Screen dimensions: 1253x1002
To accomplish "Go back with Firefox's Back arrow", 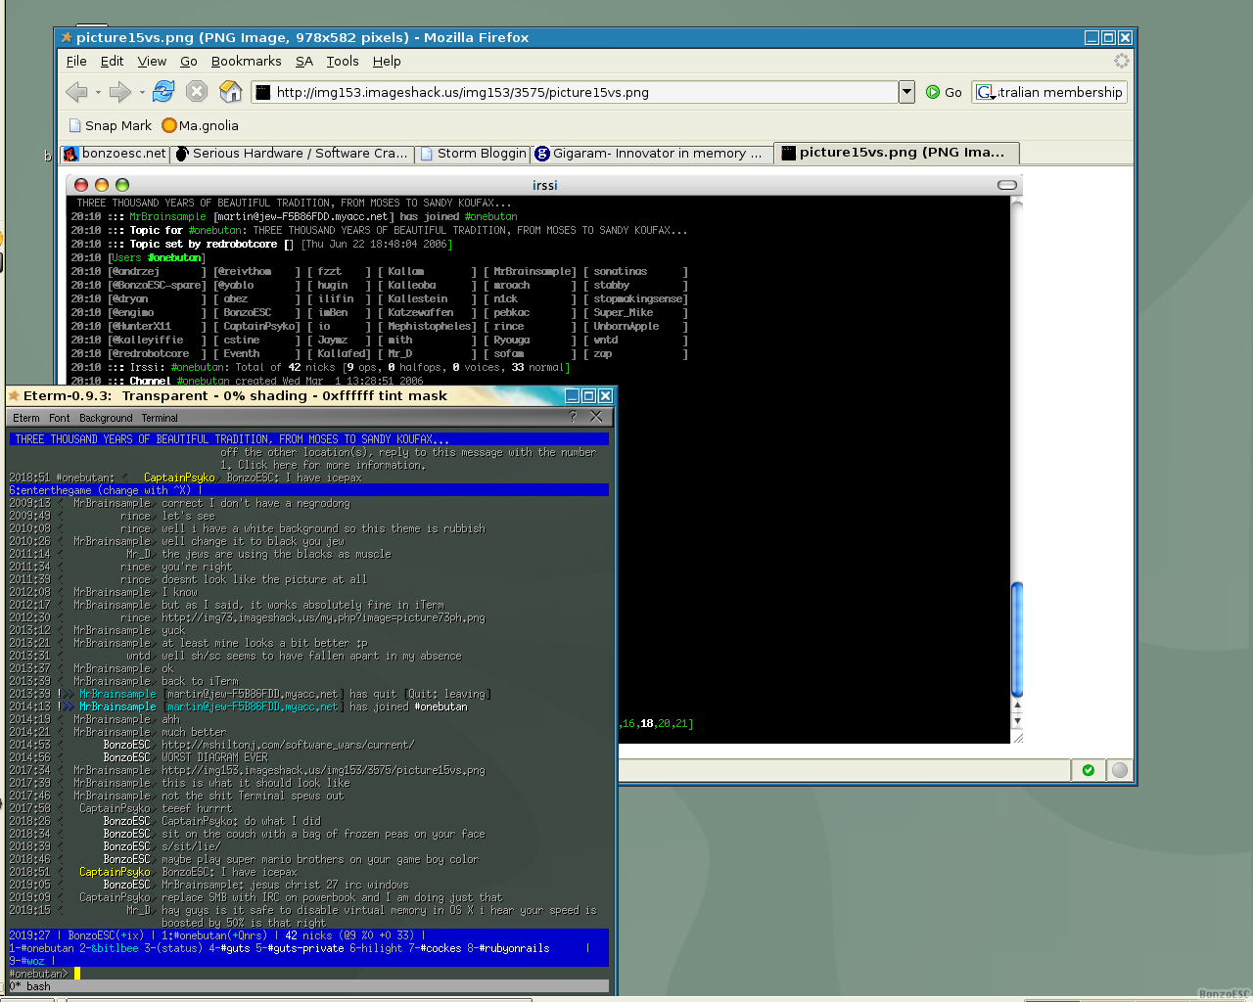I will [76, 92].
